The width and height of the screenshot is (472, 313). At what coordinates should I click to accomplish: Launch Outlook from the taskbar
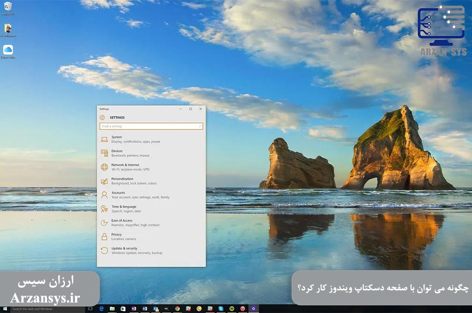point(156,309)
